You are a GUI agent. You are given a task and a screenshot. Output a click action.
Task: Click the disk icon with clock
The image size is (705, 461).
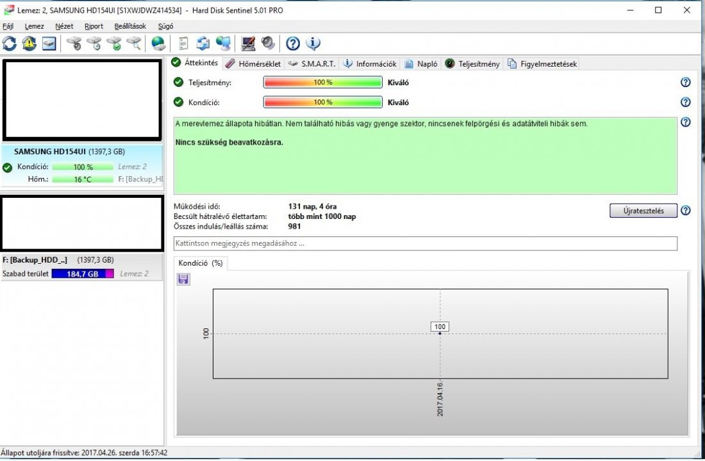94,44
